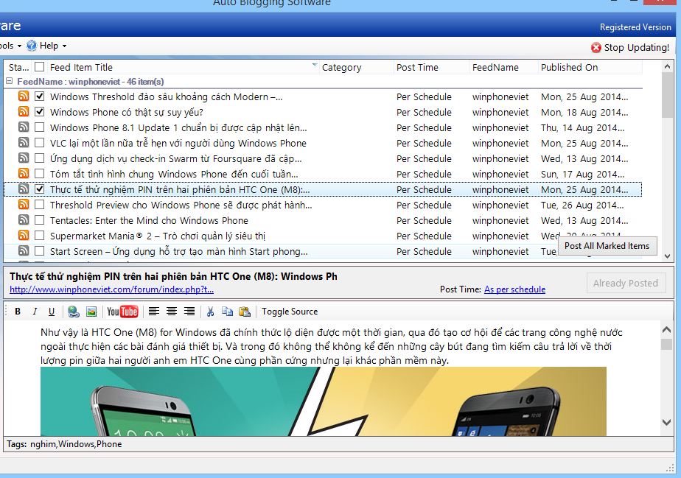
Task: Click the Already Posted button
Action: pos(626,283)
